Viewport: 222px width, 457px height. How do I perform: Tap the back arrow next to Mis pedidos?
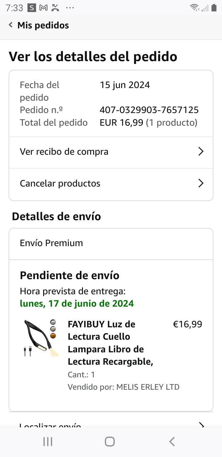coord(11,25)
